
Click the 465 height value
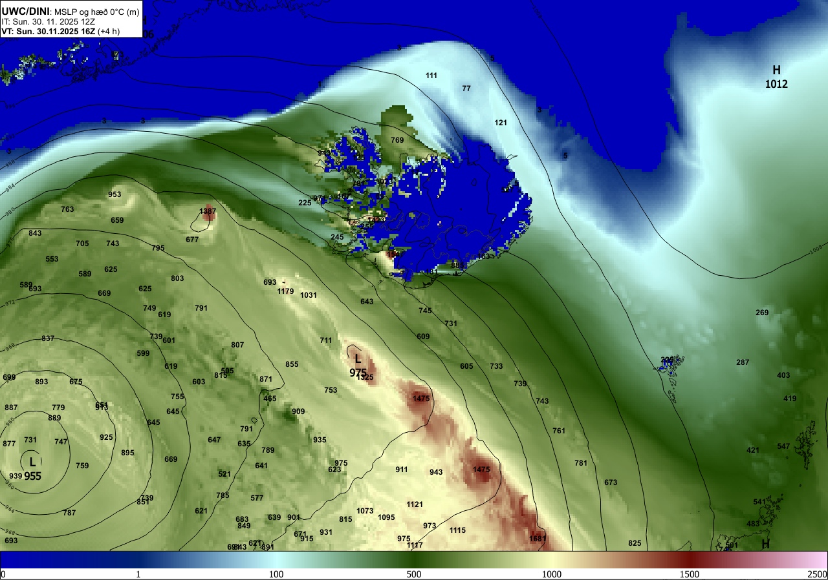pyautogui.click(x=270, y=399)
